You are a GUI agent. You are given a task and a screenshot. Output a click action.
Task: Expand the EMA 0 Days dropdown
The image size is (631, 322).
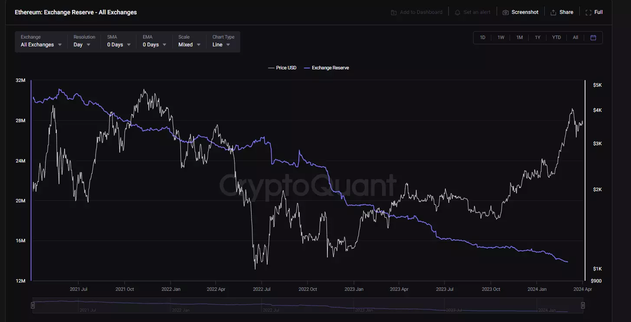click(154, 45)
